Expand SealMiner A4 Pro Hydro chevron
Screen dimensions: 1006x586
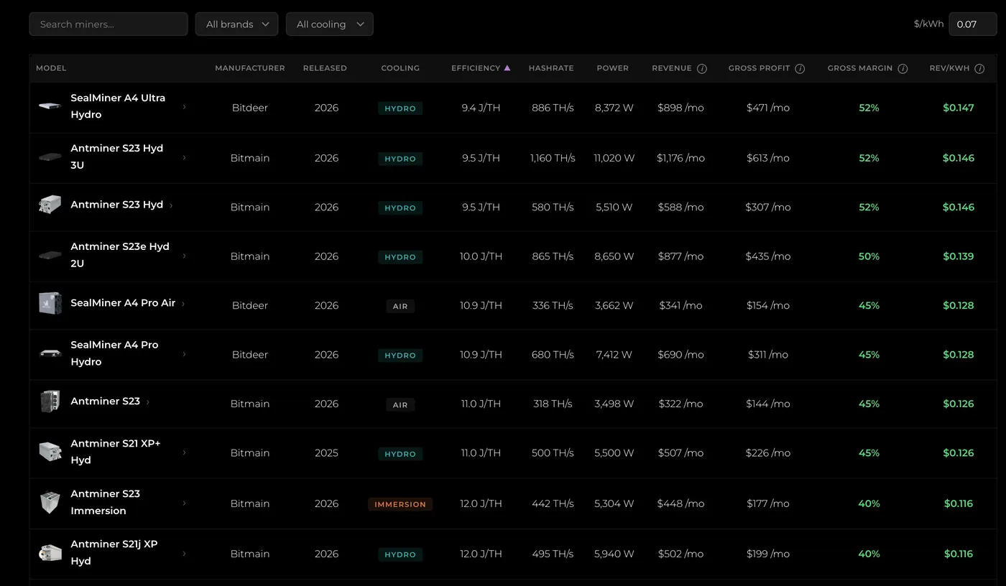[184, 353]
